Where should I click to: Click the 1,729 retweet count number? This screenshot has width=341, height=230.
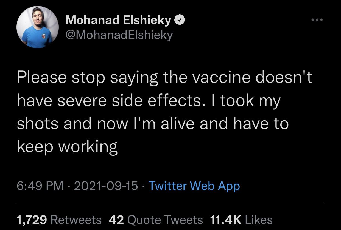(32, 220)
